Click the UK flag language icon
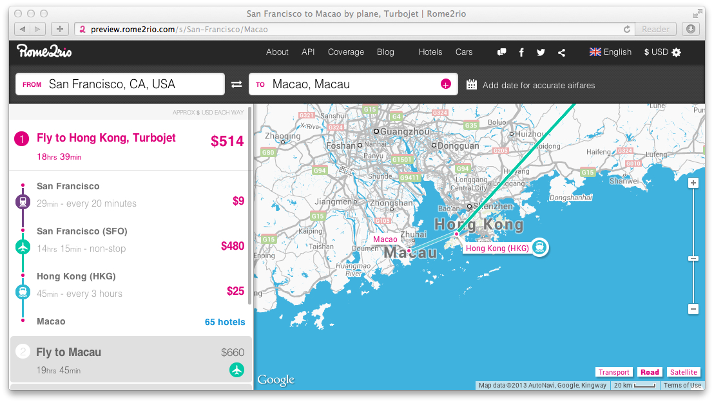This screenshot has width=714, height=403. 595,52
